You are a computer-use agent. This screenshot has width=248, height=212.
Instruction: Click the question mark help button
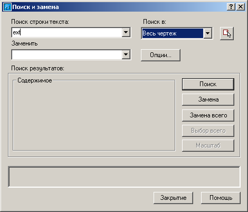click(231, 7)
